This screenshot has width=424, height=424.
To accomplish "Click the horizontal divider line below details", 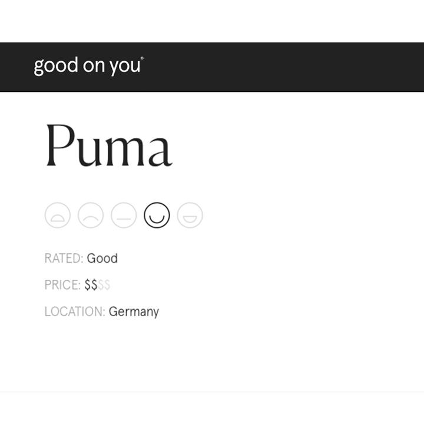I will pyautogui.click(x=212, y=392).
